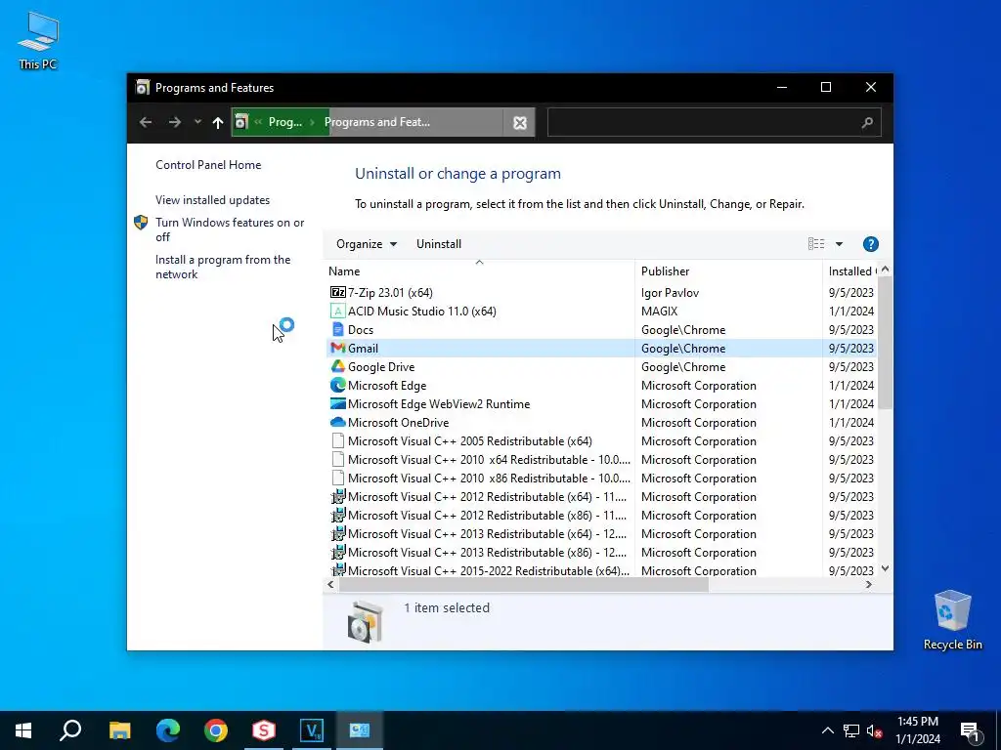Click the Docs app icon
1001x750 pixels.
click(x=337, y=330)
